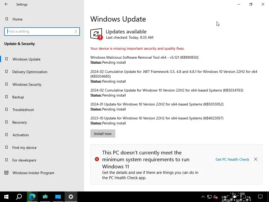Click the For developers sidebar icon

point(7,160)
